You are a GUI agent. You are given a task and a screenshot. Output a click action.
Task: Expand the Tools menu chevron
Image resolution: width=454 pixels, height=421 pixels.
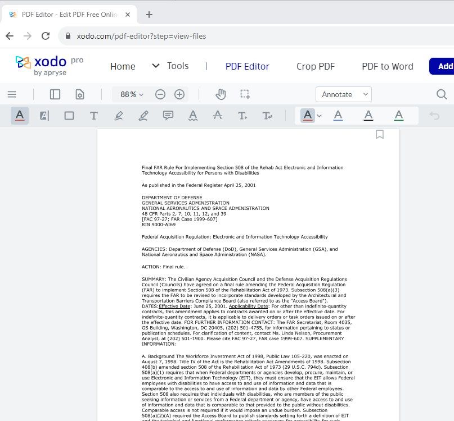(x=155, y=66)
